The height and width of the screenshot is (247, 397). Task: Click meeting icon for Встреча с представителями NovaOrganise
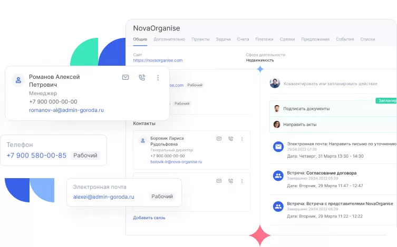pos(278,207)
